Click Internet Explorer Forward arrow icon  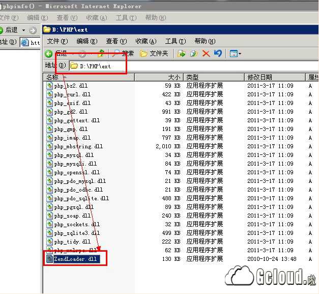[33, 31]
